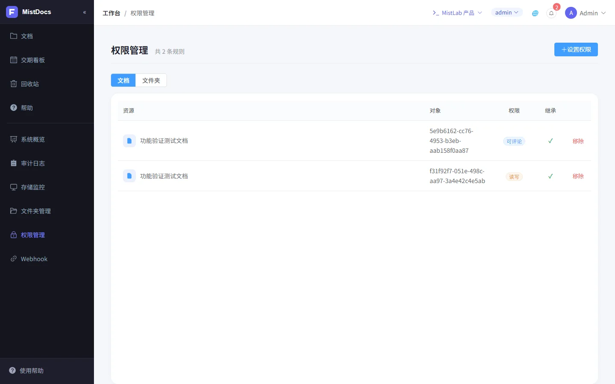This screenshot has width=615, height=384.
Task: Remove the 读写 permission rule
Action: click(x=578, y=176)
